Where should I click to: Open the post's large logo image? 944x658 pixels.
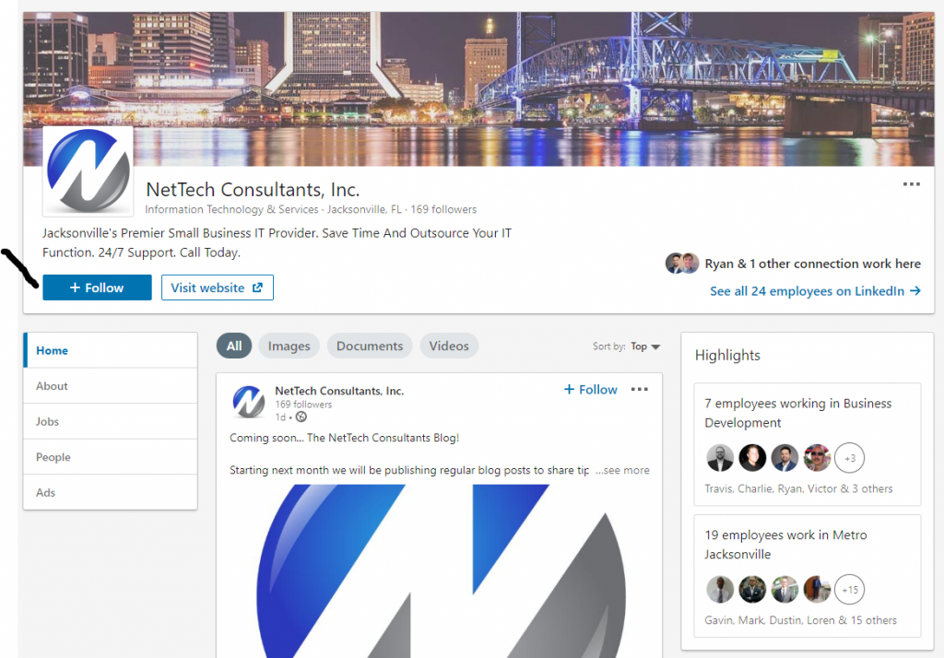440,570
